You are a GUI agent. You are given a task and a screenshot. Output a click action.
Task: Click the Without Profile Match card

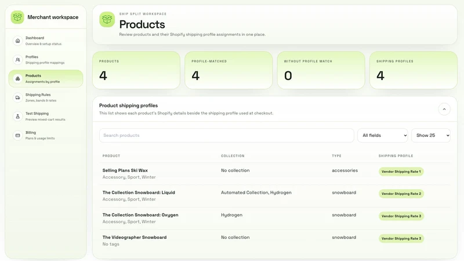tap(321, 70)
